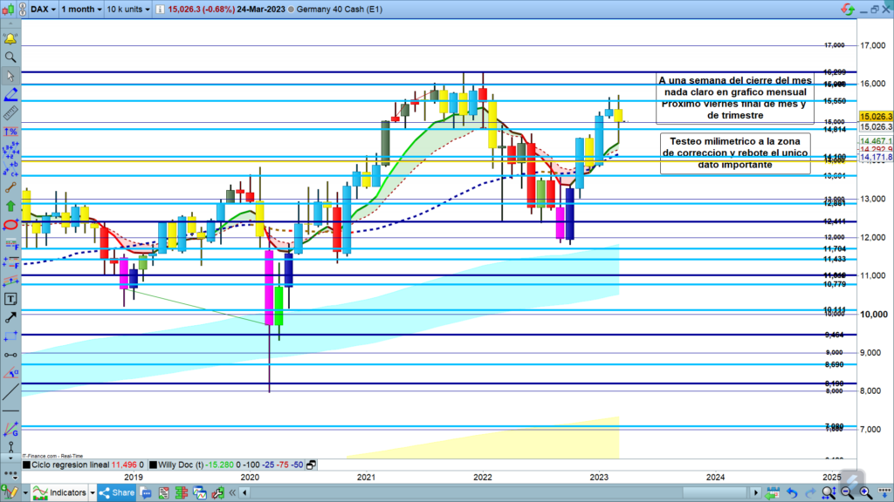Screen dimensions: 894x502
Task: Click the alert bell icon
Action: [10, 39]
